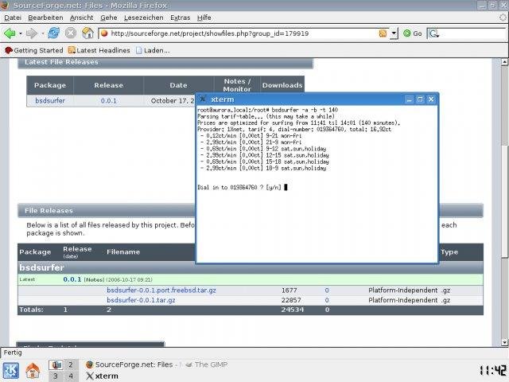This screenshot has width=509, height=382.
Task: Open the Ansicht menu
Action: tap(81, 18)
